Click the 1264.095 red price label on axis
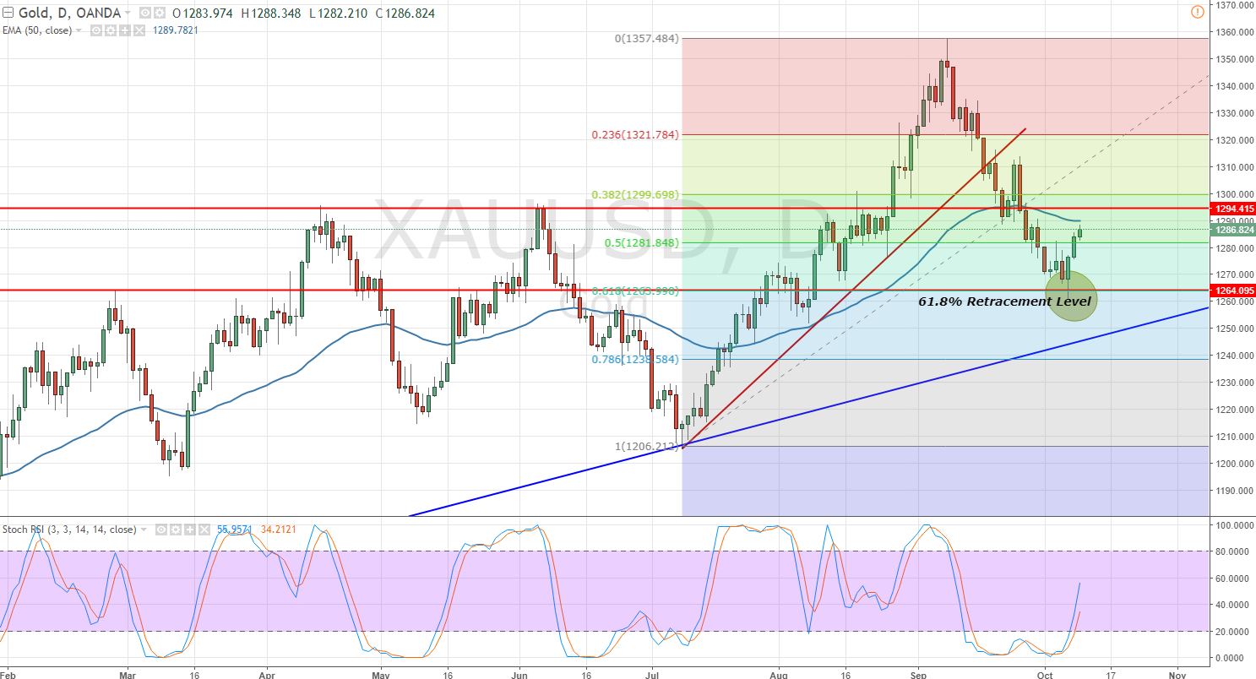 1233,290
